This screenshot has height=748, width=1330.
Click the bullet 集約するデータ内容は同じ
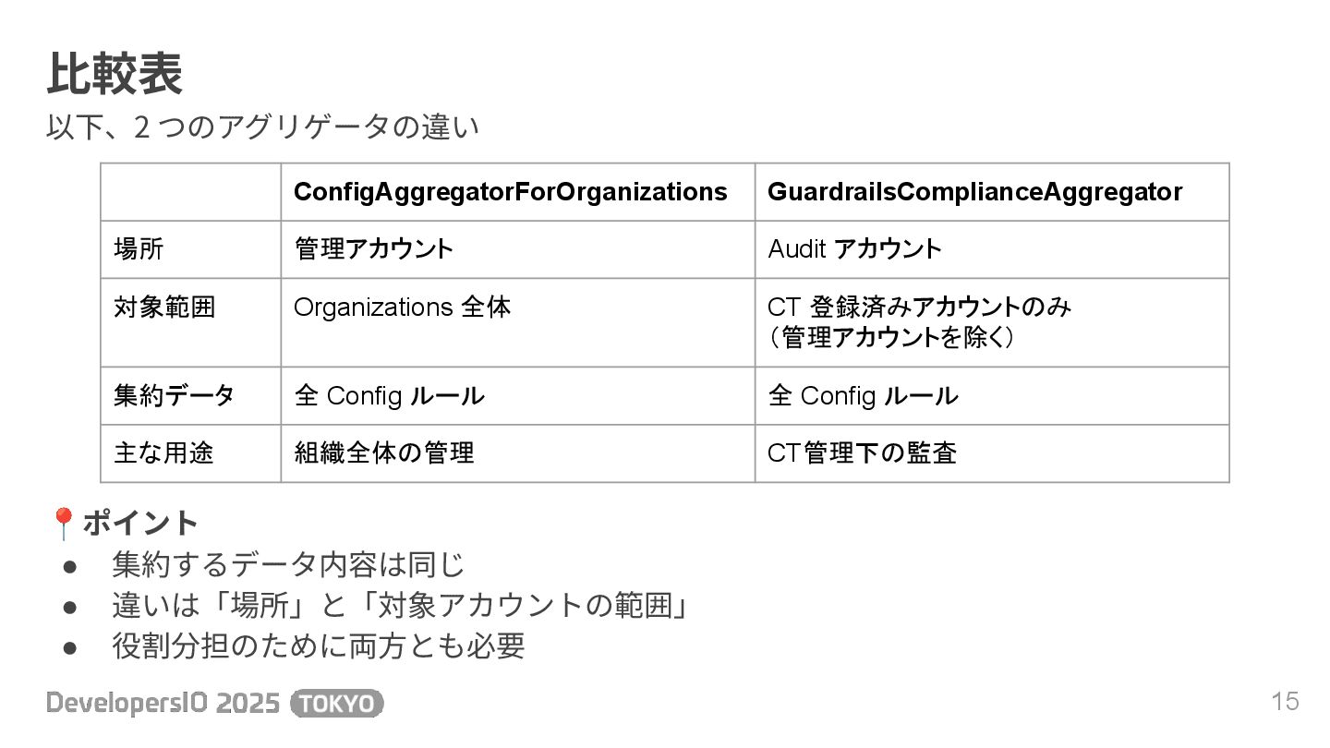tap(288, 564)
